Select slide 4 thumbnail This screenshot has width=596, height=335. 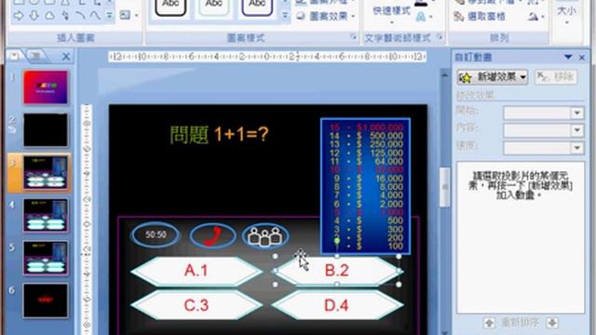tap(46, 215)
